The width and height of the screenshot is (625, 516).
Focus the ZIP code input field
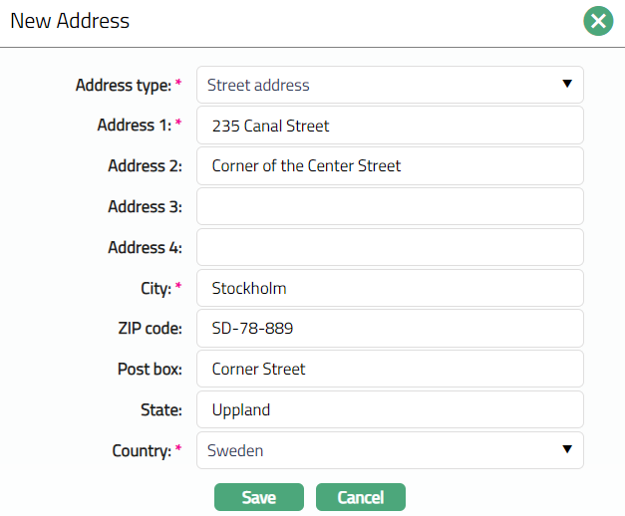390,329
